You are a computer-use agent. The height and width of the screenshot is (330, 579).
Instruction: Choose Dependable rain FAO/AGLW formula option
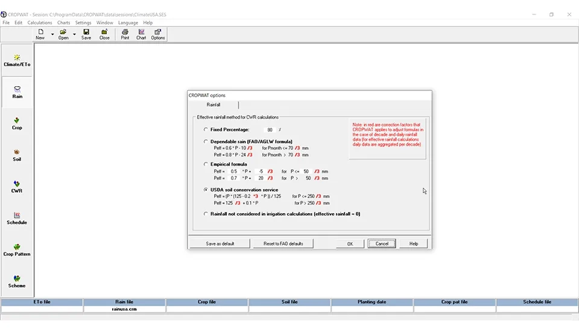pyautogui.click(x=206, y=142)
